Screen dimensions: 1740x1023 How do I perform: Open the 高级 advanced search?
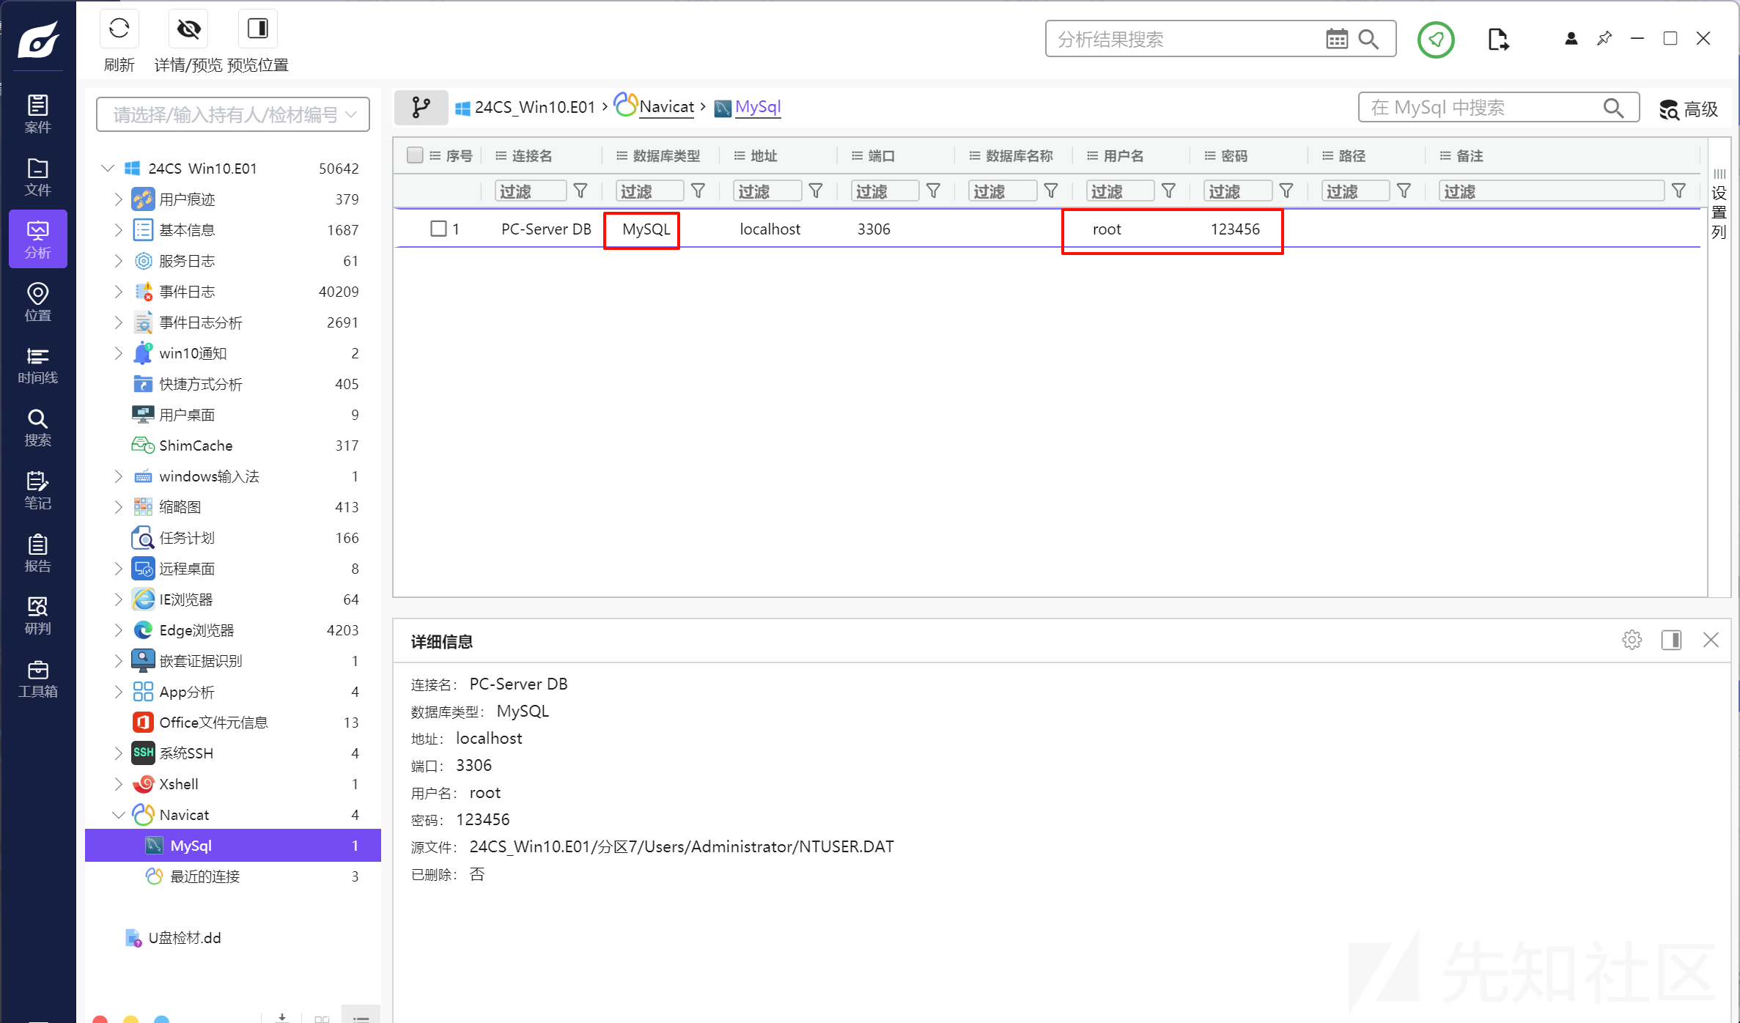pyautogui.click(x=1689, y=109)
